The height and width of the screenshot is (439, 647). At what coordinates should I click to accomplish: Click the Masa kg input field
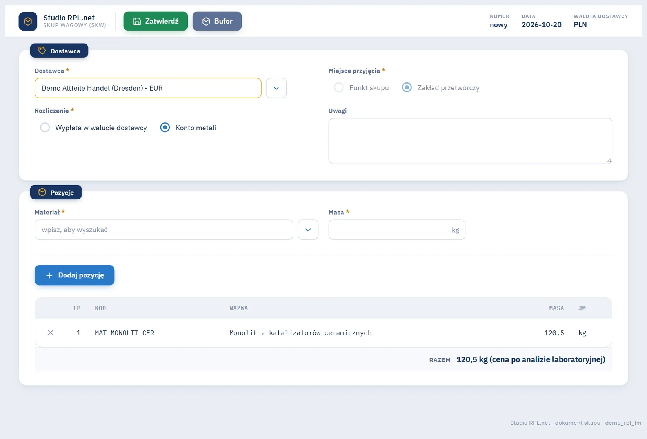tap(397, 230)
